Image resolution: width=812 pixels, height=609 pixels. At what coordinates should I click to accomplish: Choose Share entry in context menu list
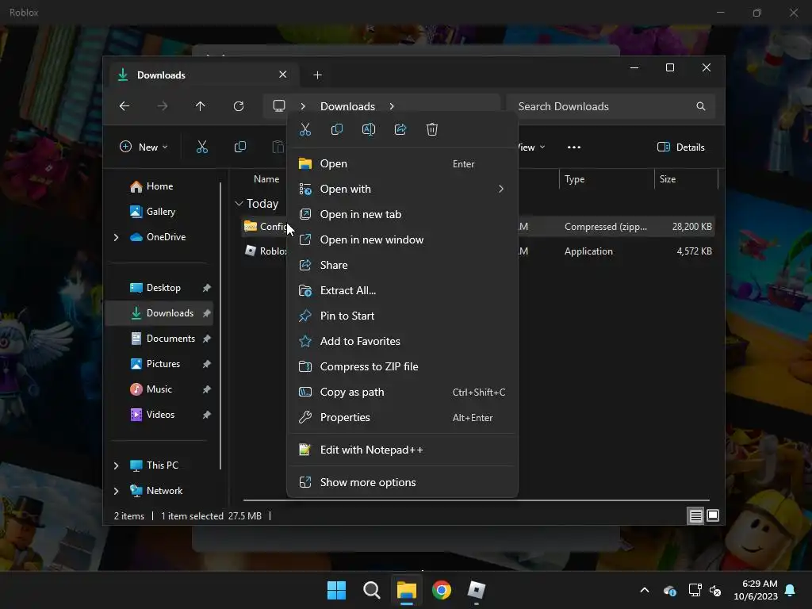[402, 265]
